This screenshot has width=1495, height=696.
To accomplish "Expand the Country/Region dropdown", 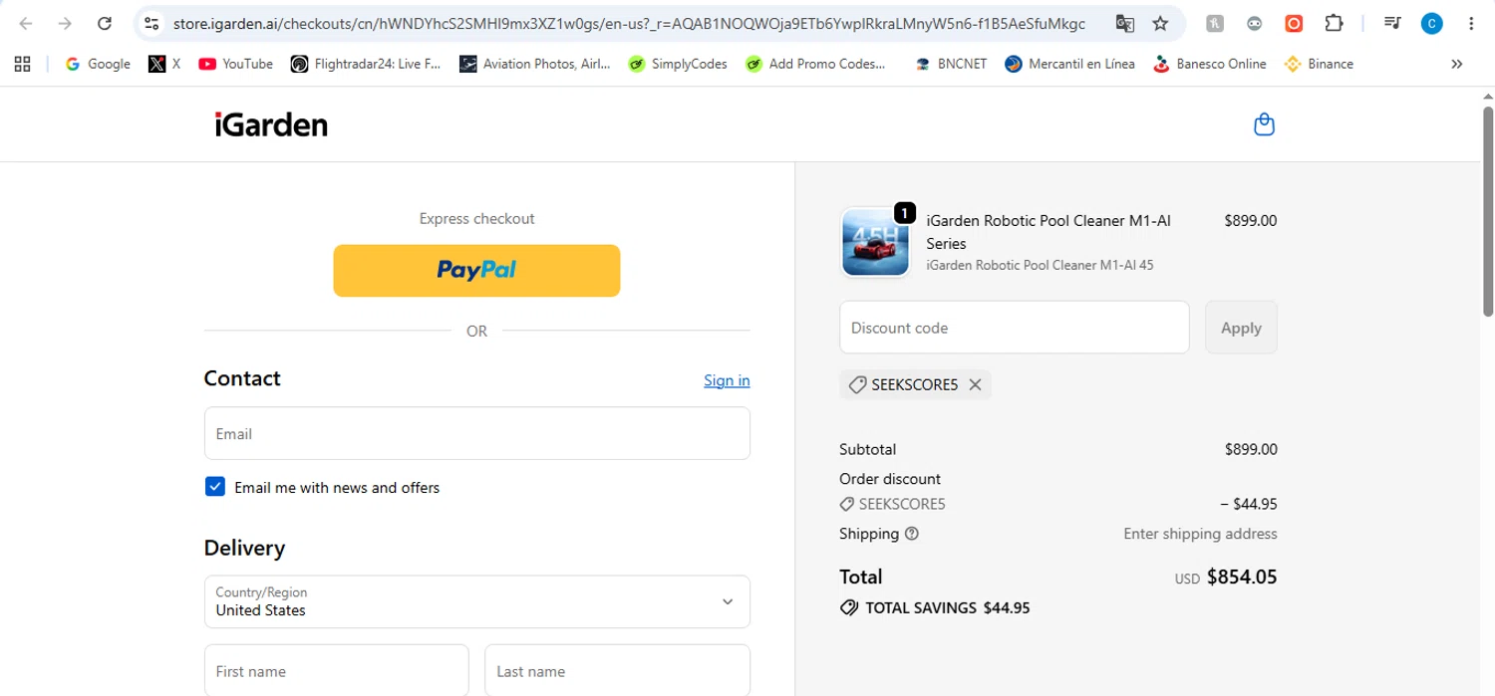I will point(477,601).
